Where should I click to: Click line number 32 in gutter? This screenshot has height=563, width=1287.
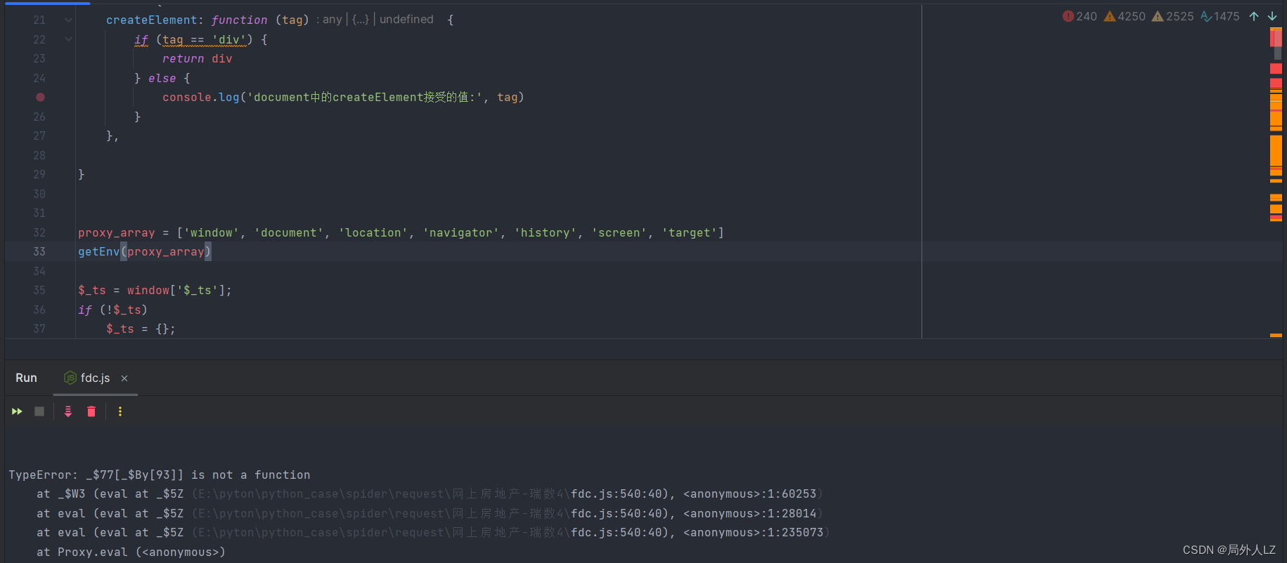pos(39,232)
